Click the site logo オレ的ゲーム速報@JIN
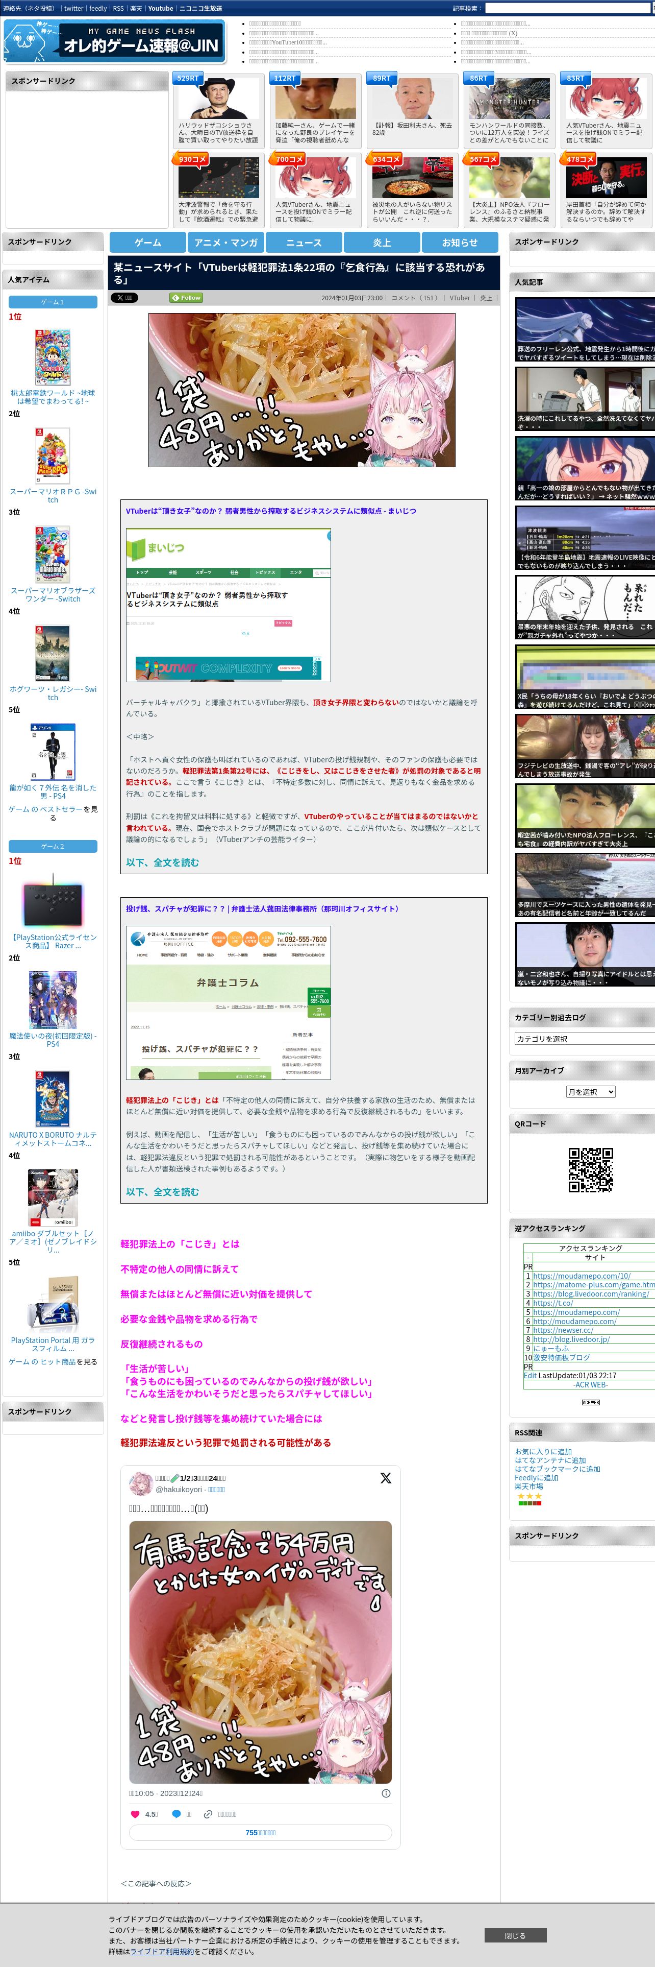Viewport: 655px width, 1967px height. (x=114, y=41)
